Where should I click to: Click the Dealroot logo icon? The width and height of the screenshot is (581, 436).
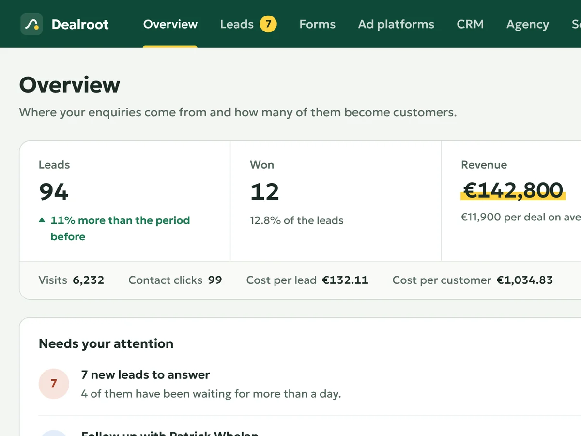point(31,24)
